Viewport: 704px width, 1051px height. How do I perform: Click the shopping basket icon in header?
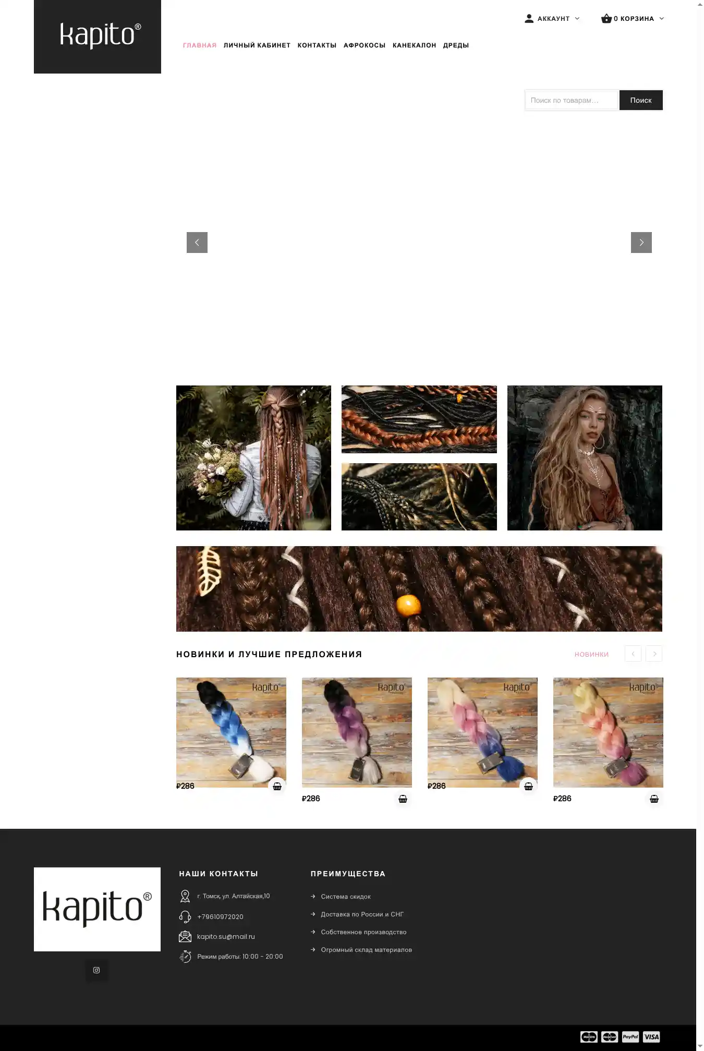[x=606, y=18]
